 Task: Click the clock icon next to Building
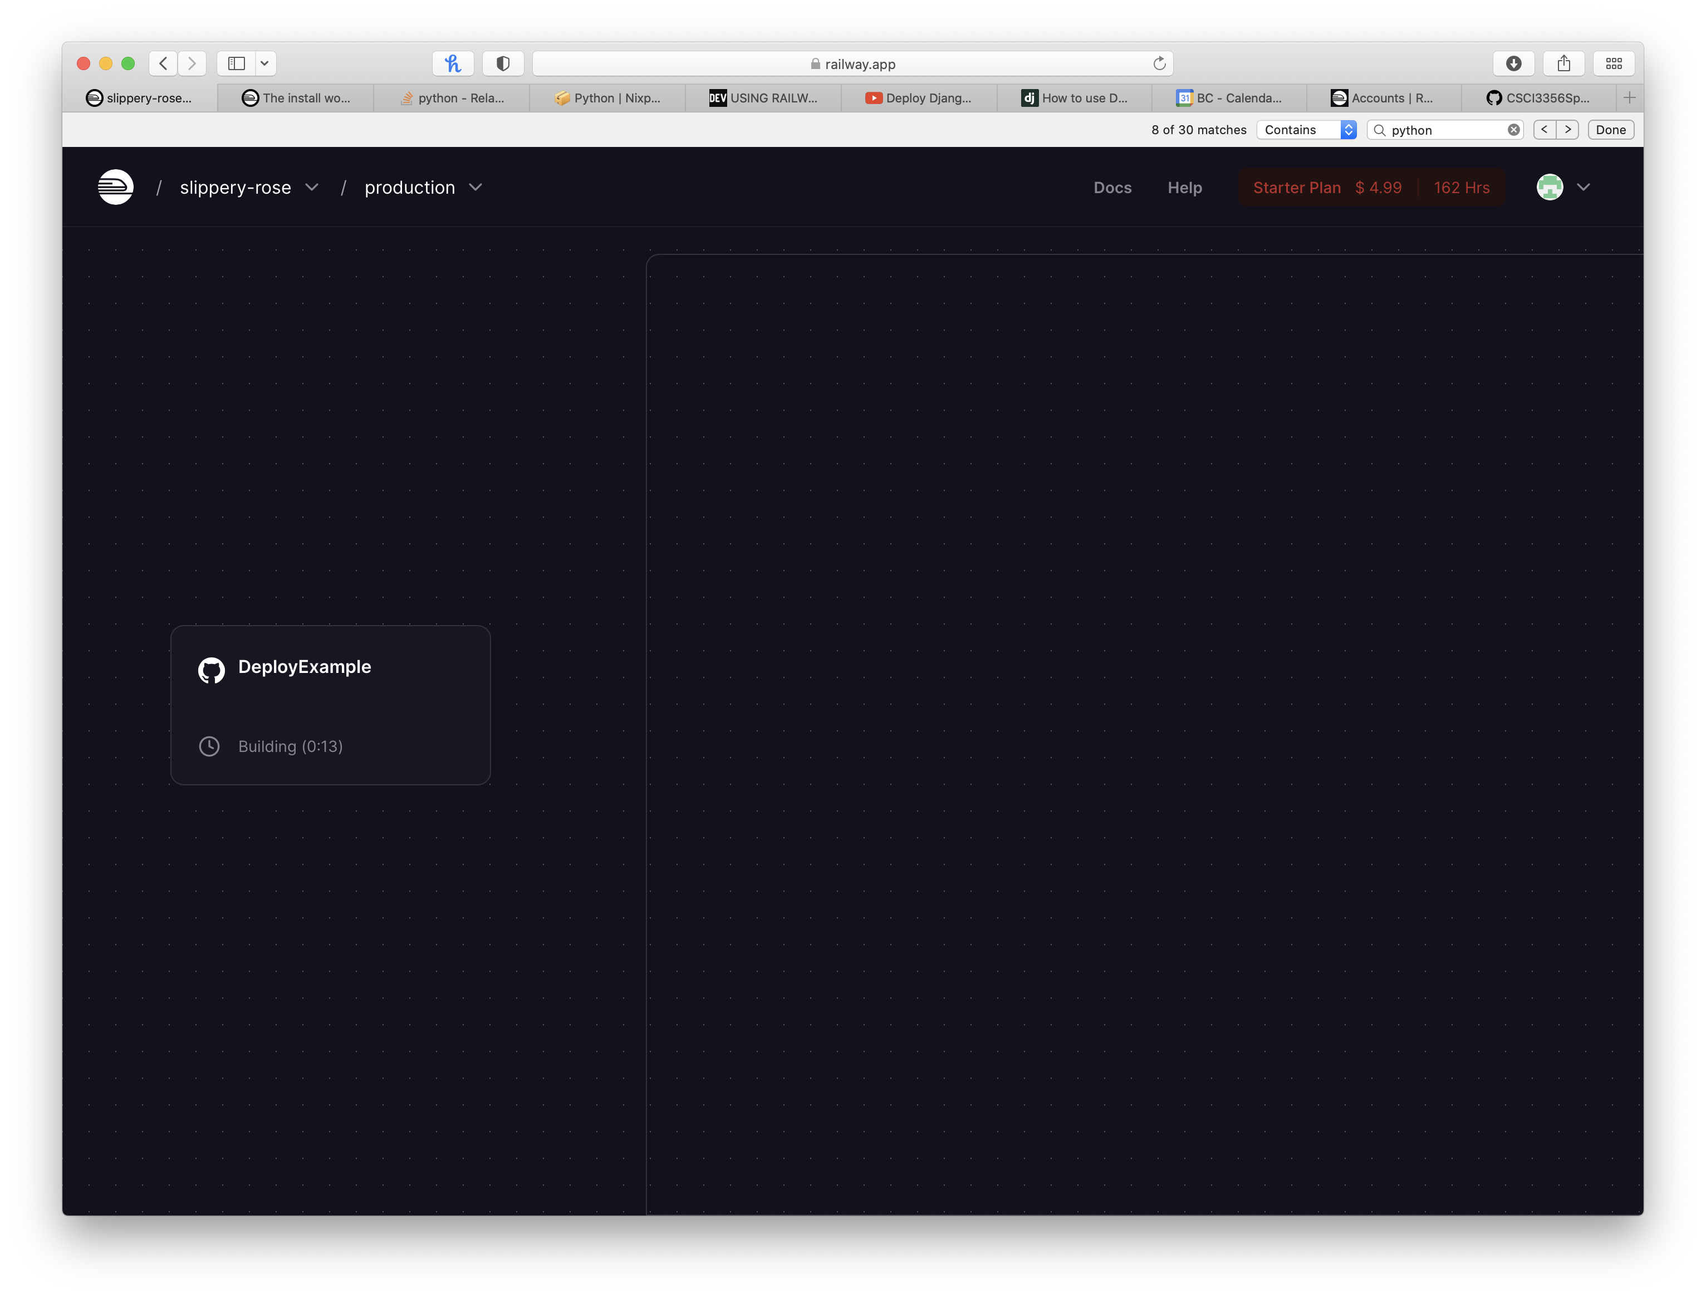coord(209,746)
